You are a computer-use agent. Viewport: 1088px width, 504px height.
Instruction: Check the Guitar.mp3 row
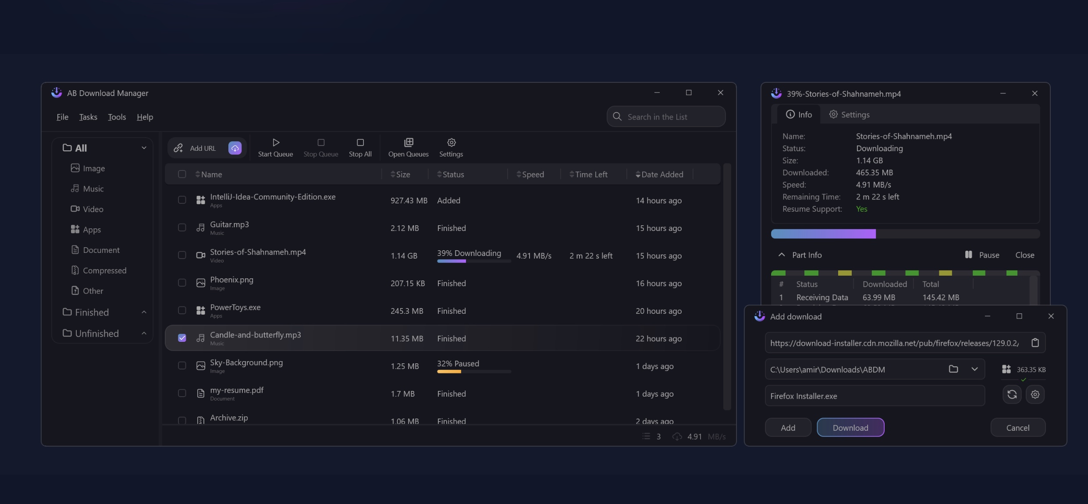pyautogui.click(x=182, y=227)
